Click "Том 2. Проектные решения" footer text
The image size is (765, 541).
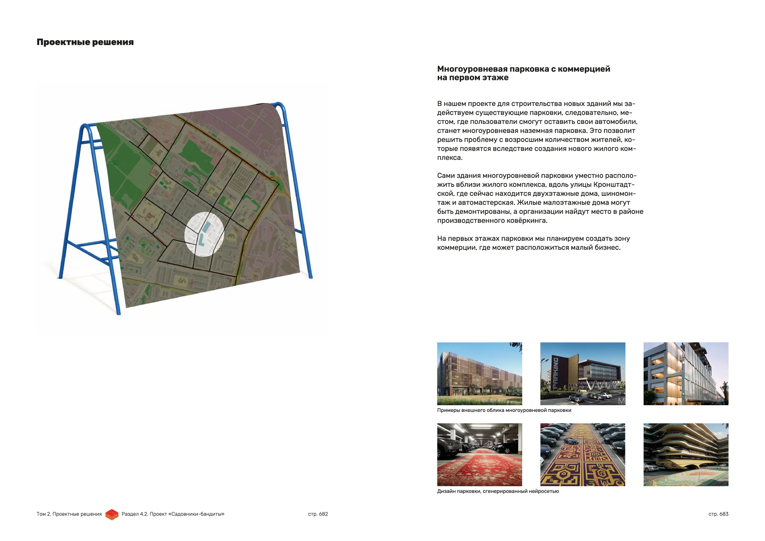point(69,514)
